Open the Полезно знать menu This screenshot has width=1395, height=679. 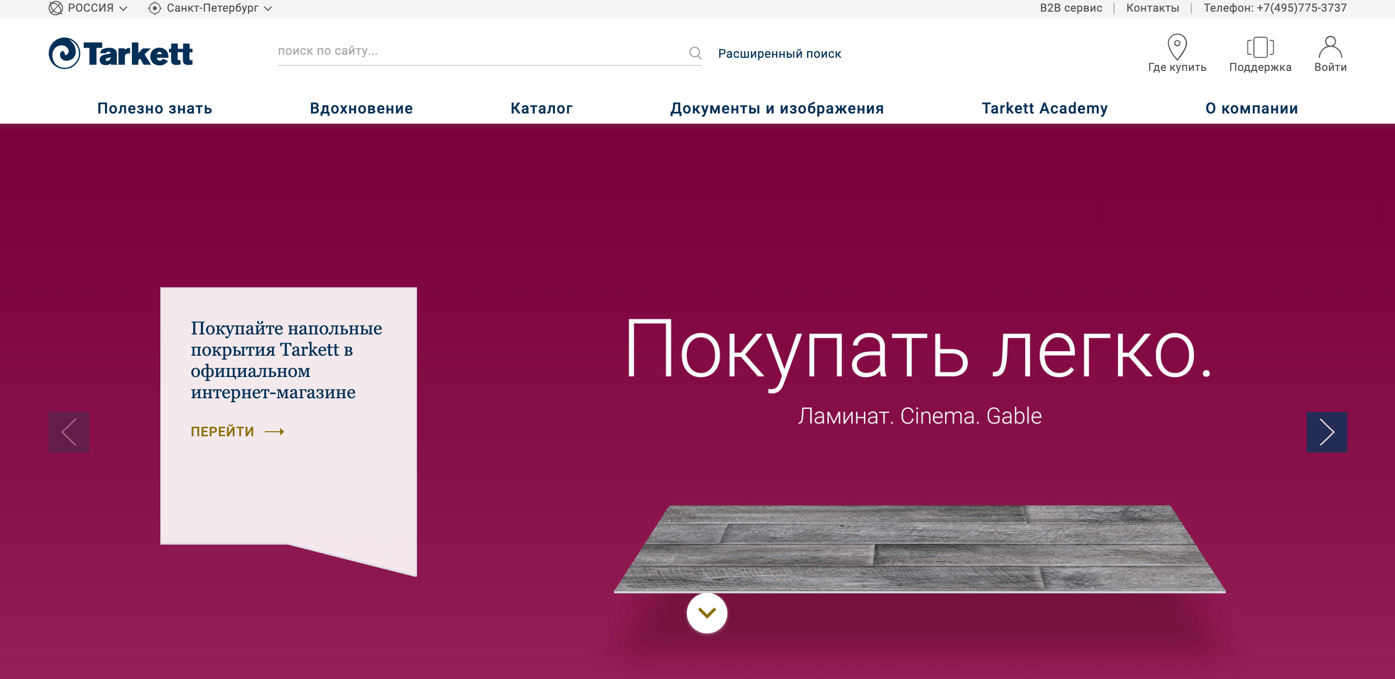point(154,108)
